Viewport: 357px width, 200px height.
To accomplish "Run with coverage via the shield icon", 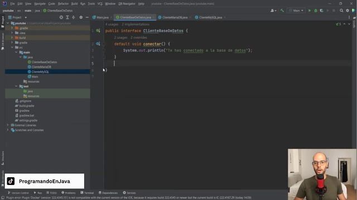I will coord(321,11).
